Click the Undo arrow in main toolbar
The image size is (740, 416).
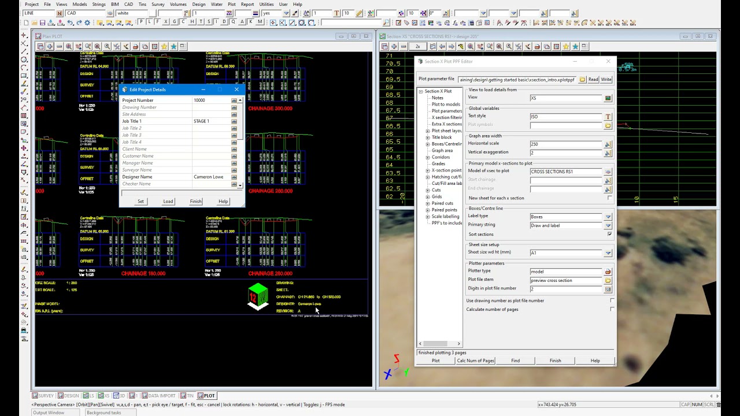click(x=70, y=23)
